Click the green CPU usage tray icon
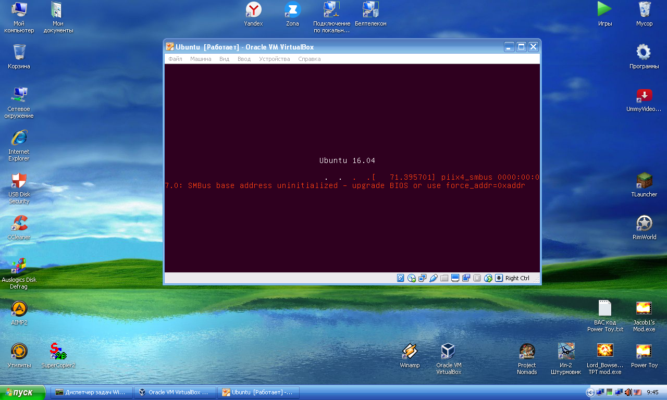This screenshot has width=667, height=400. pyautogui.click(x=610, y=392)
